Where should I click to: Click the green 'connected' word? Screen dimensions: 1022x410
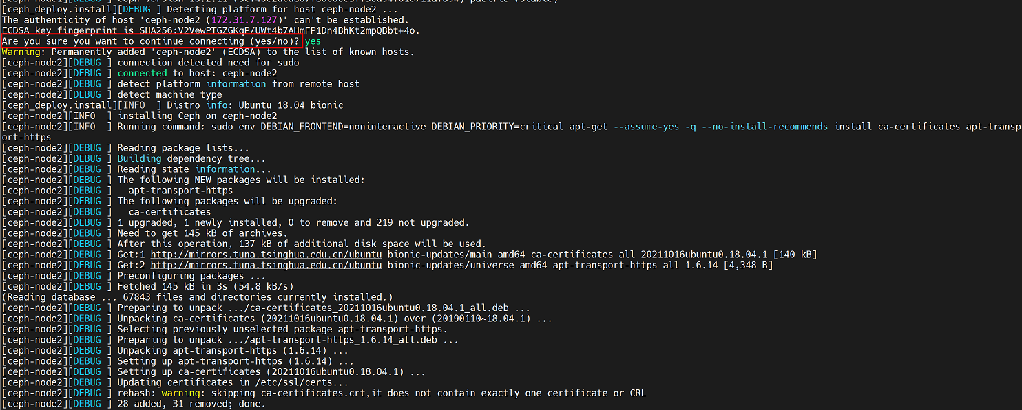pos(142,73)
